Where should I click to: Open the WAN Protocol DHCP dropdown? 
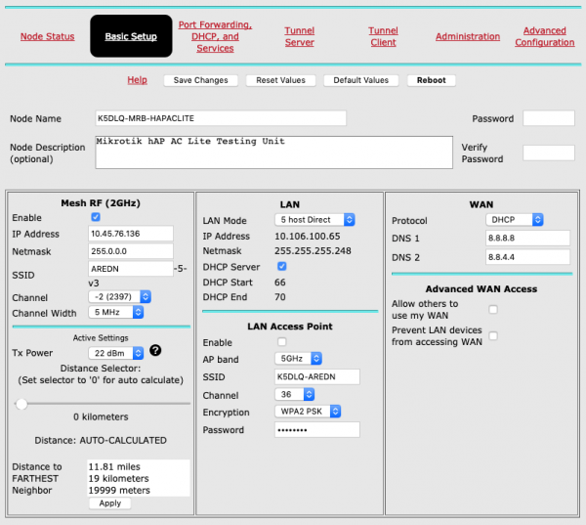[x=515, y=220]
